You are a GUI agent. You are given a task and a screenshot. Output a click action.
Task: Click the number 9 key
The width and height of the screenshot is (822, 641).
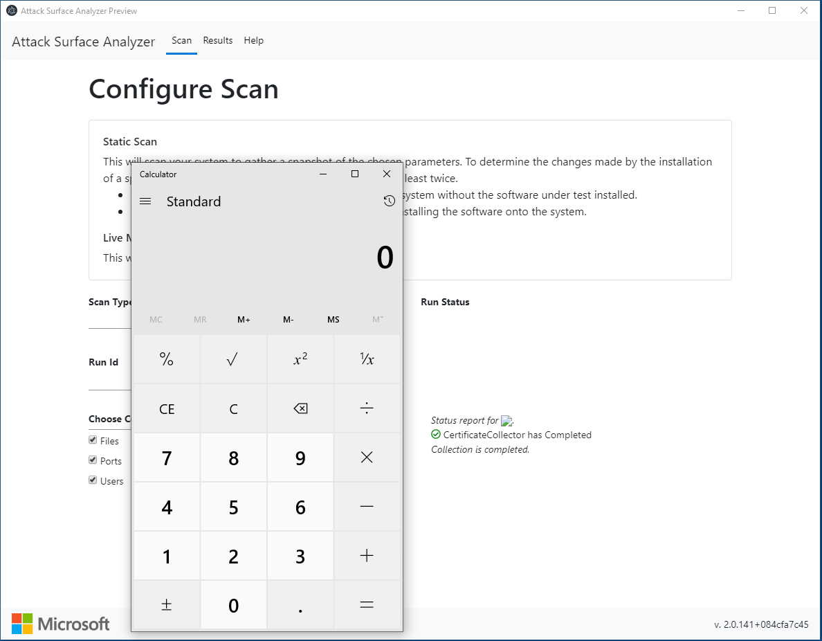tap(300, 458)
